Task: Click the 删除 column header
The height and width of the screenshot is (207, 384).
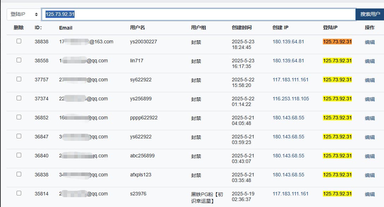Action: click(19, 27)
